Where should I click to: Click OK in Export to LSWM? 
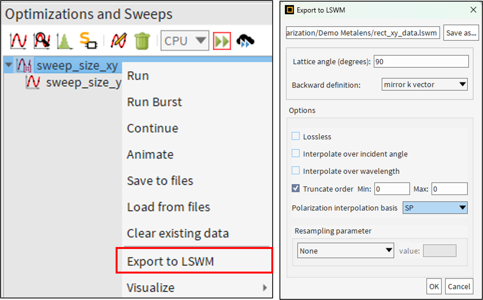(x=434, y=286)
